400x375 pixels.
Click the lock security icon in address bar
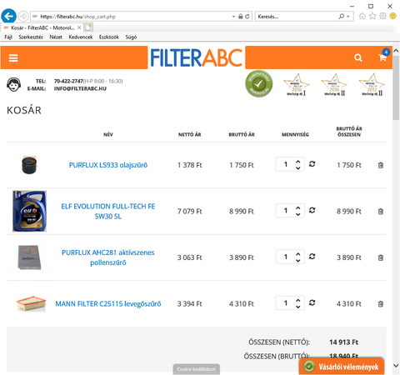click(241, 17)
